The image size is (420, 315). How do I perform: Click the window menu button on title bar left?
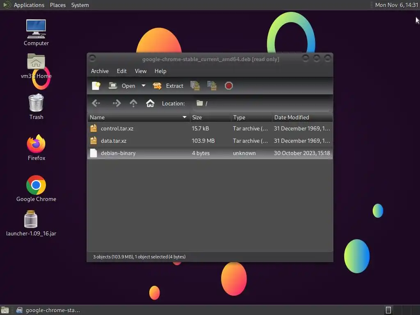point(92,58)
